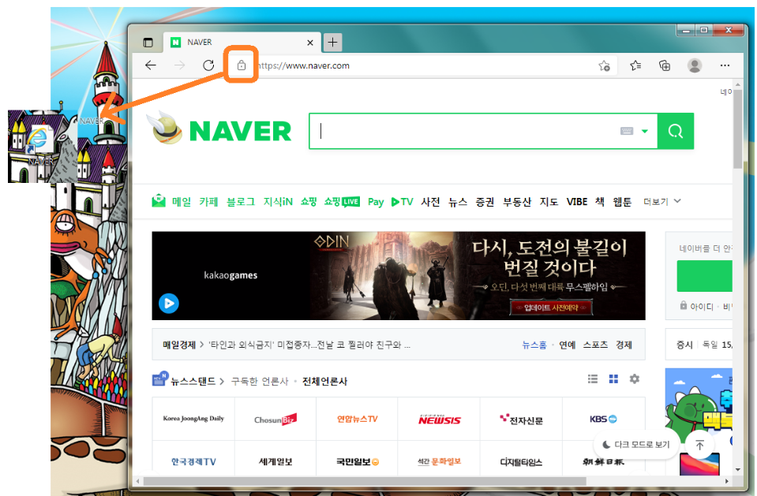This screenshot has height=496, width=757.
Task: Click the green search magnifier button
Action: pos(676,131)
